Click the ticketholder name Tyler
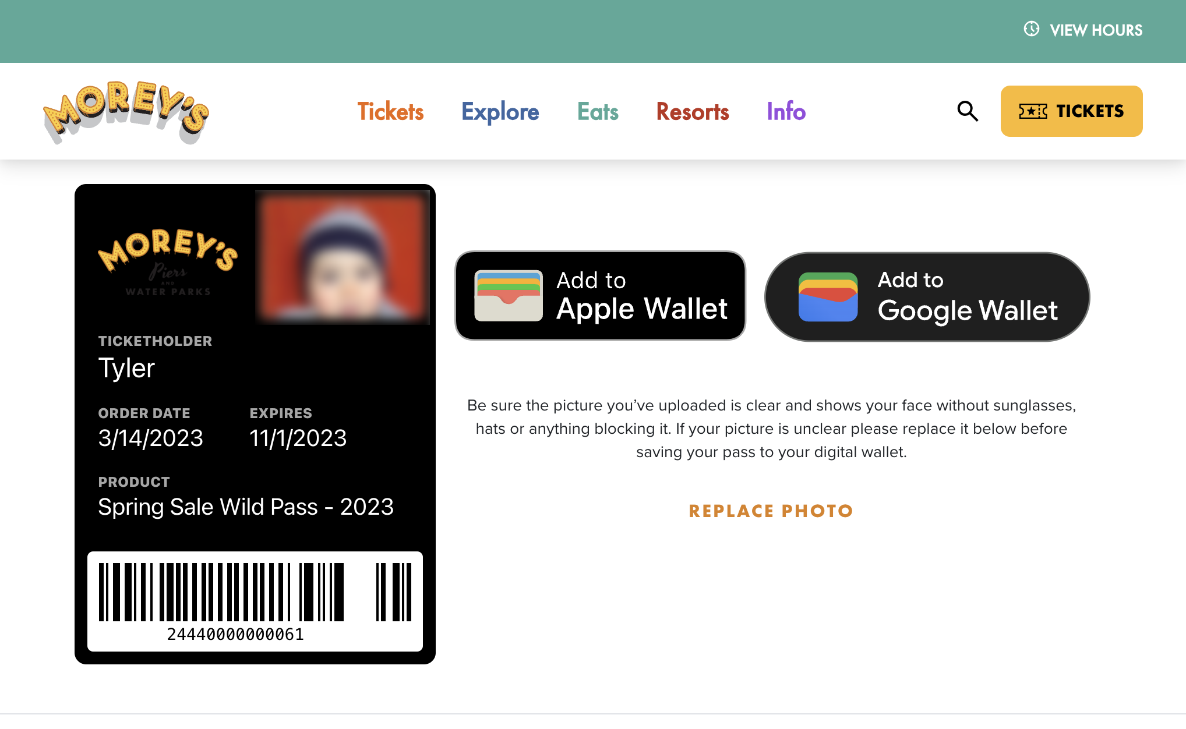The image size is (1186, 729). pos(126,368)
